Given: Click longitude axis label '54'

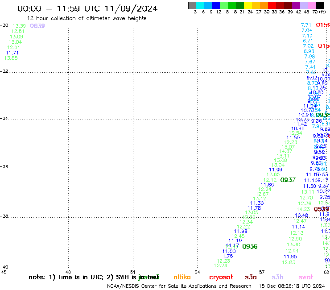Looking at the screenshot, I should coord(197,272).
